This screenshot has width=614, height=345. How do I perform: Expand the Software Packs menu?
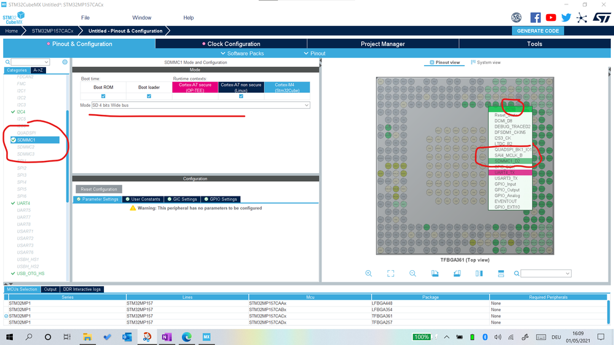tap(242, 53)
